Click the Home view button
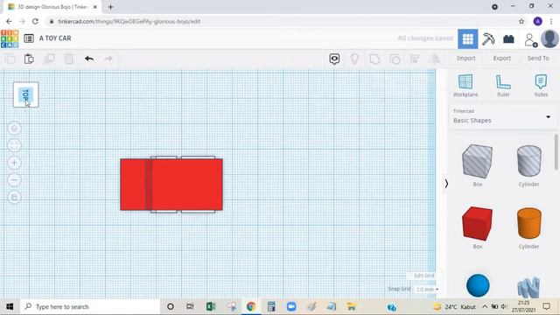This screenshot has height=315, width=560. click(14, 129)
